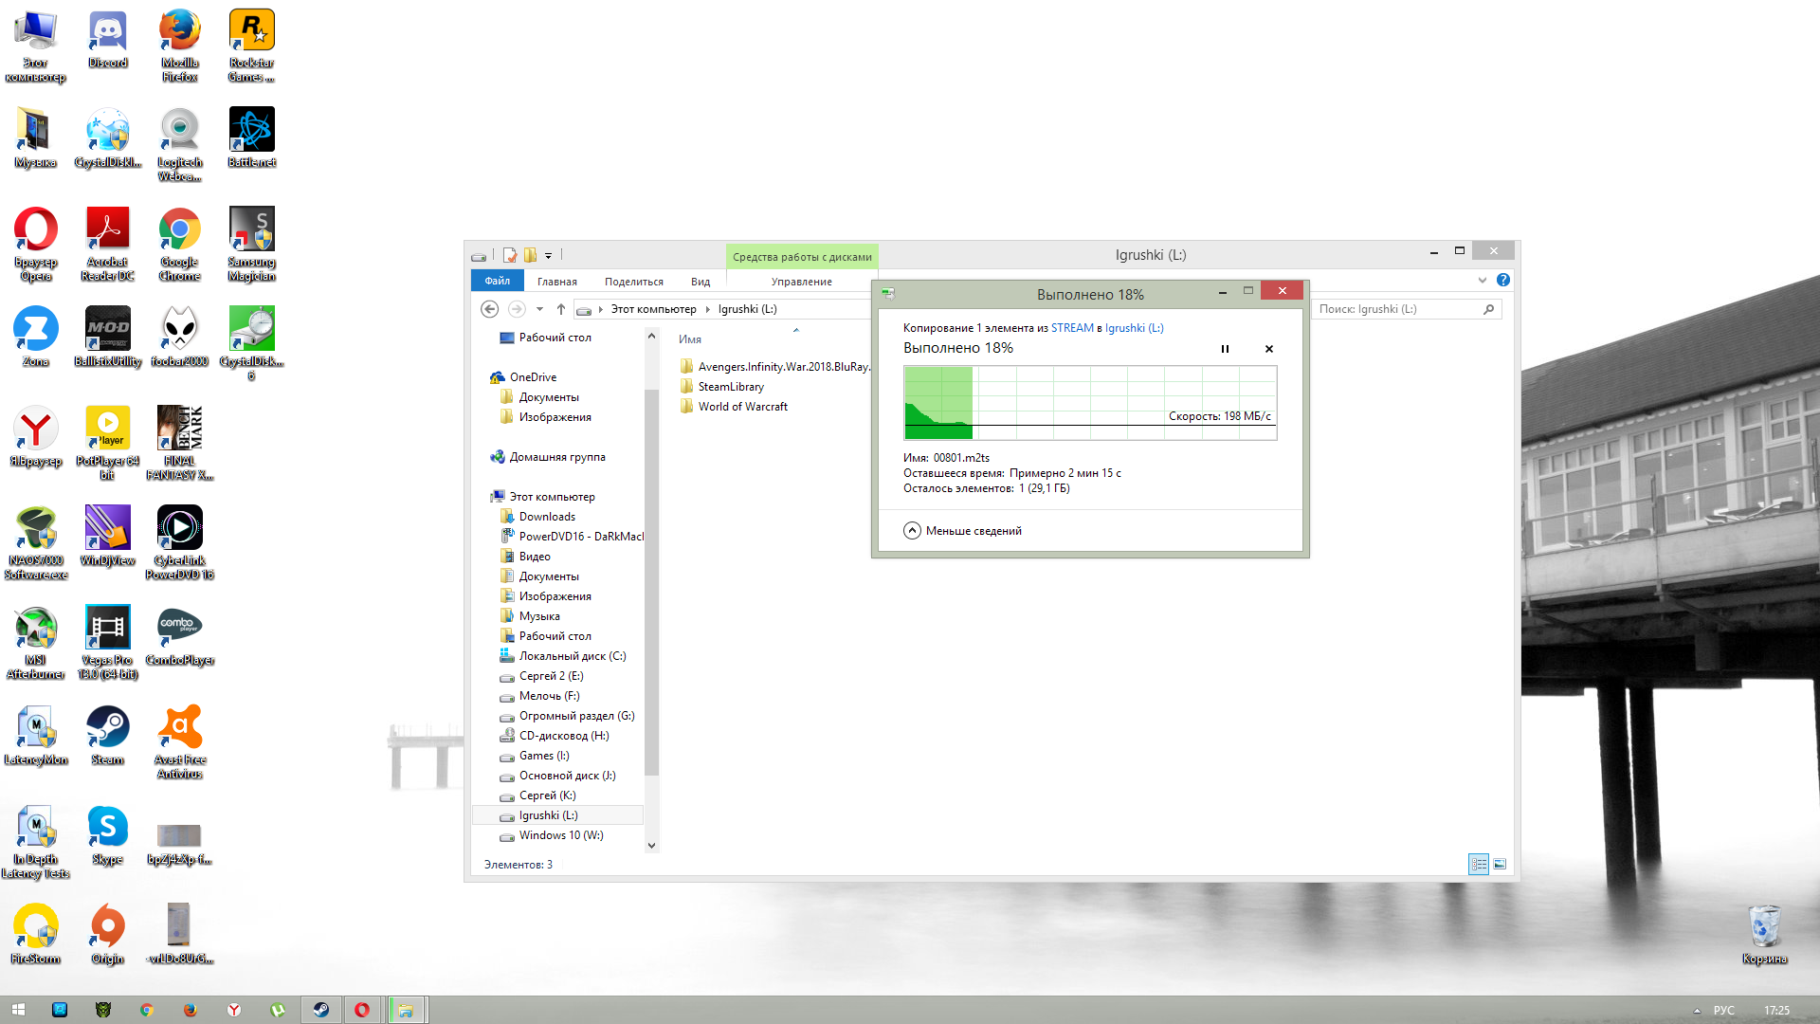Open the Igrushki (L:) destination link
Screen dimensions: 1820x1024
1134,328
